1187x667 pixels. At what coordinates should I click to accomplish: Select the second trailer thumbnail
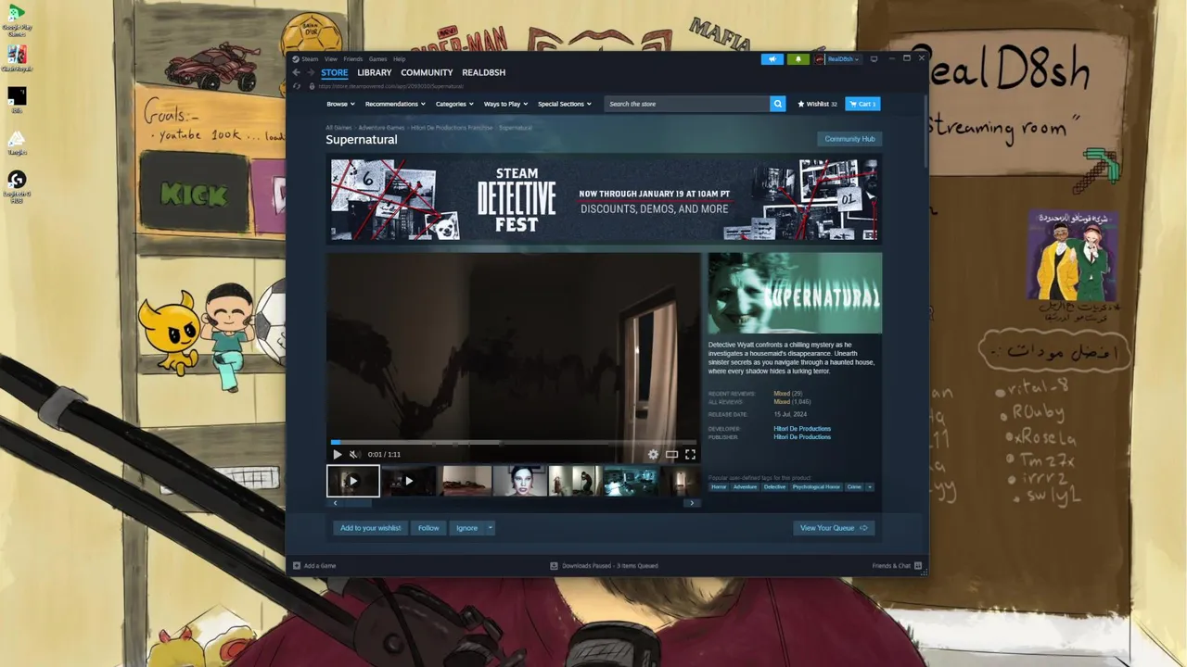click(x=409, y=481)
